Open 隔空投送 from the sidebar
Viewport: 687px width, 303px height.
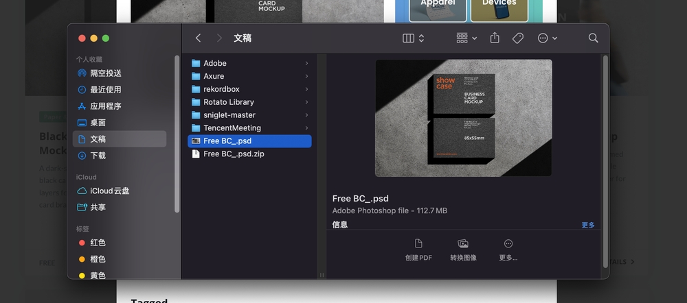tap(105, 73)
